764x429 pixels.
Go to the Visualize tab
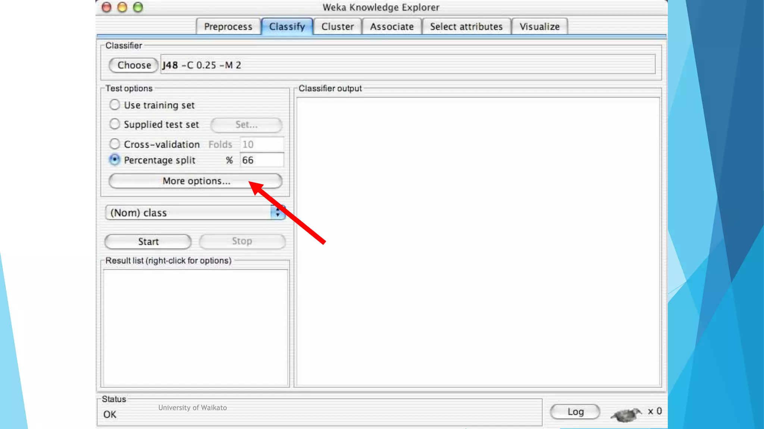pyautogui.click(x=539, y=26)
